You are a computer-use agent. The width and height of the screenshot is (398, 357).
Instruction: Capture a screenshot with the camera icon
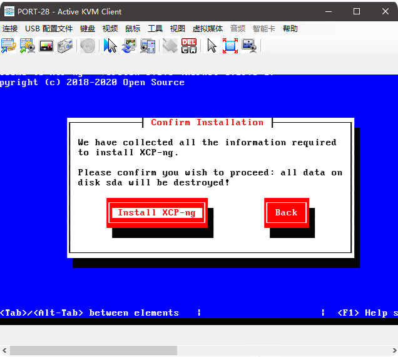point(65,46)
